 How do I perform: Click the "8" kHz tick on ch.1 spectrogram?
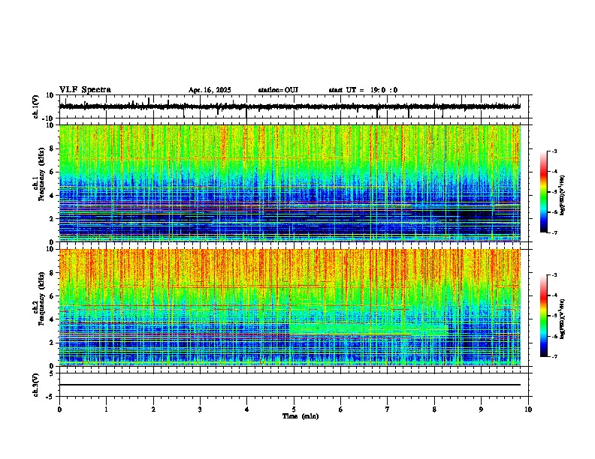tap(52, 148)
